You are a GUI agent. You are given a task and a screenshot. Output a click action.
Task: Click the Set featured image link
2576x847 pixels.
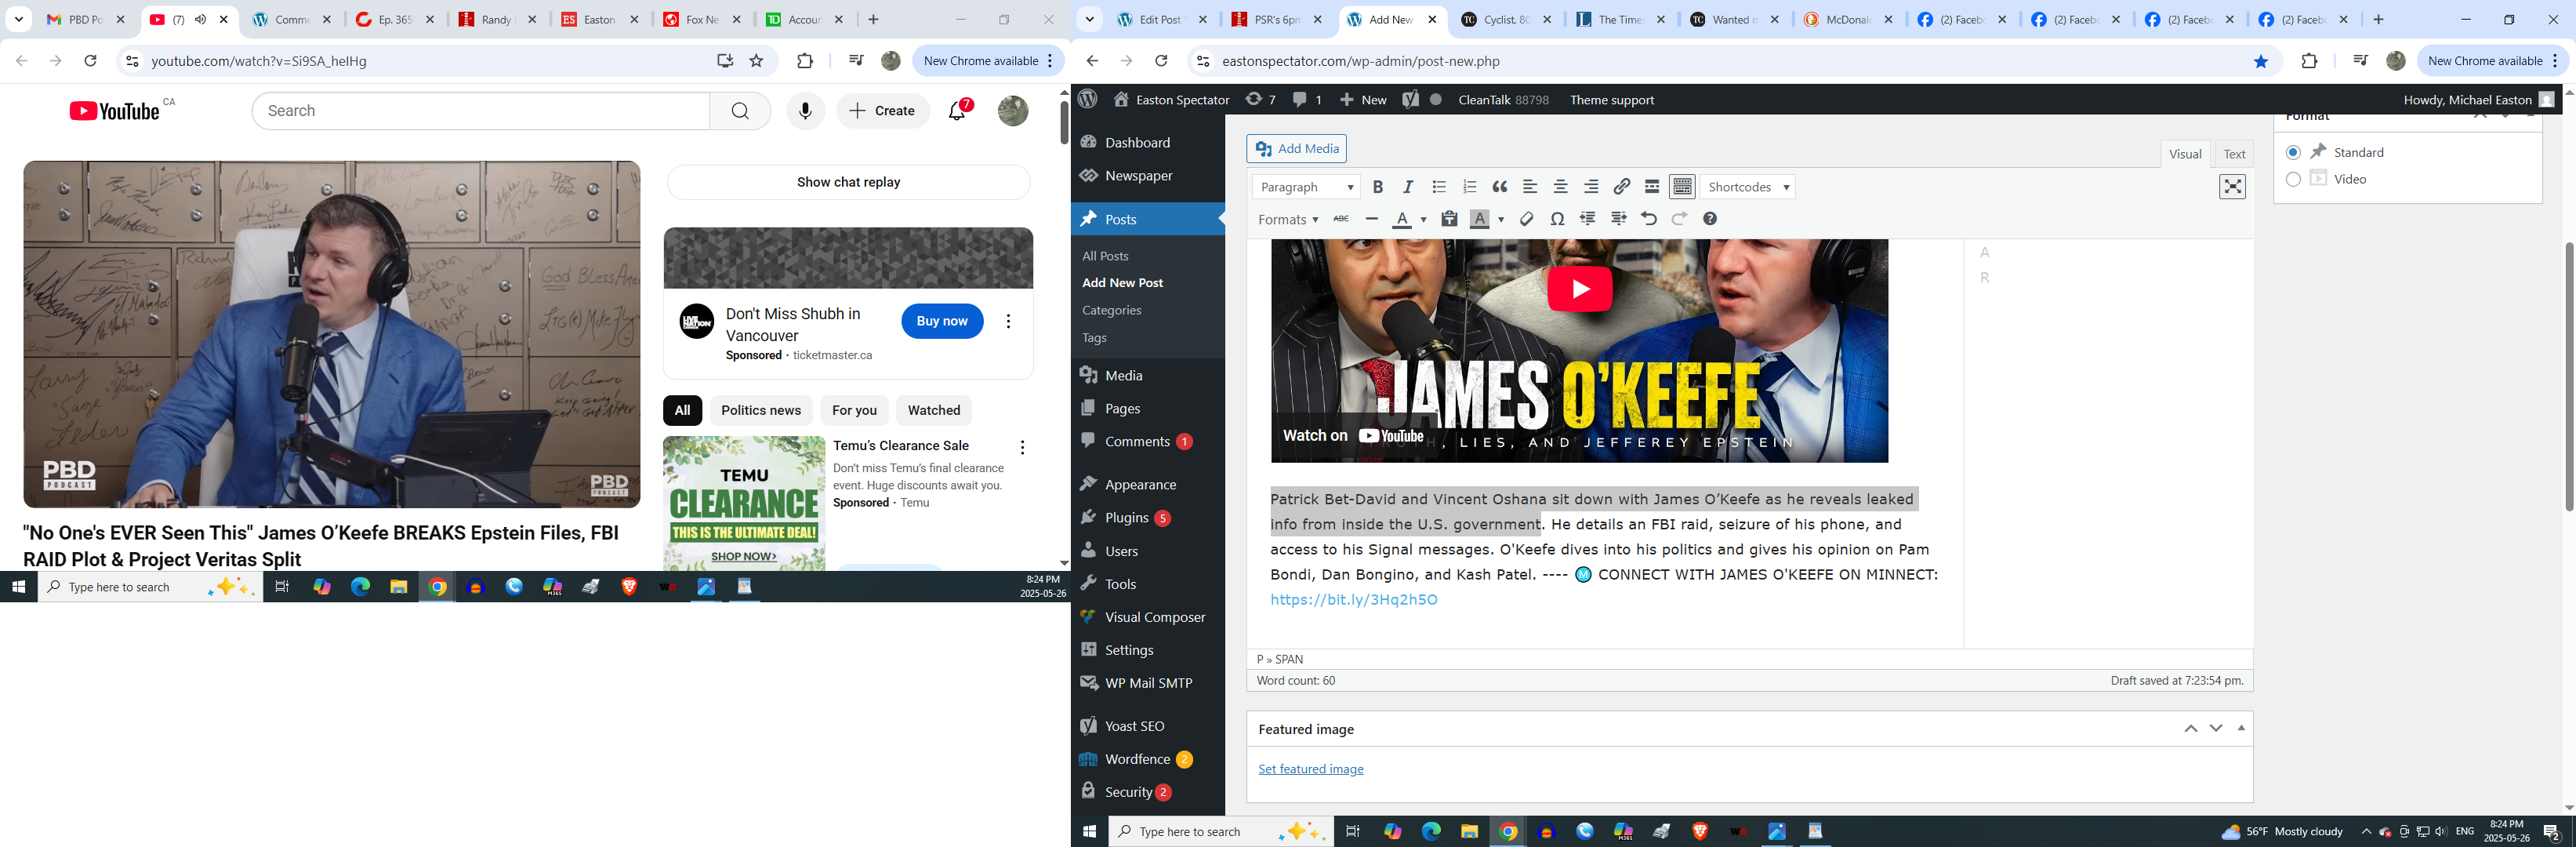click(x=1310, y=769)
